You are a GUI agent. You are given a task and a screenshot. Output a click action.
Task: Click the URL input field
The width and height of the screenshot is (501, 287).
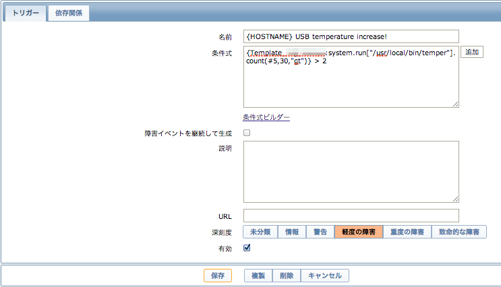click(351, 216)
